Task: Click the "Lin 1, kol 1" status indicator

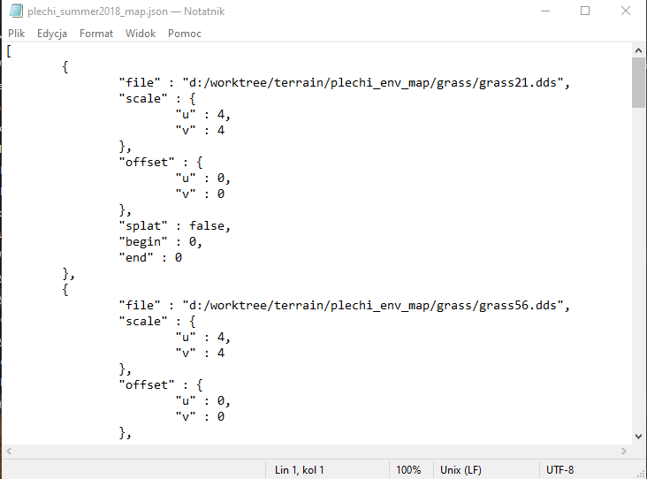Action: point(300,470)
